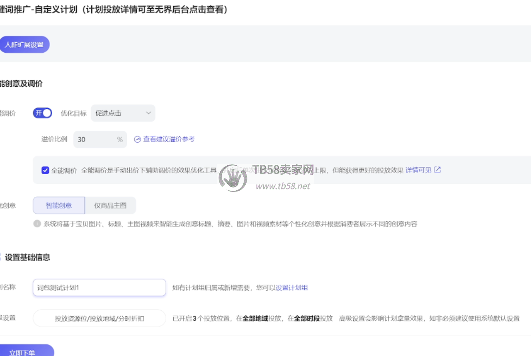Toggle the smart bidding 开 switch
531x356 pixels.
[42, 113]
